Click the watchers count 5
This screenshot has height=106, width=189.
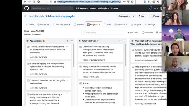pyautogui.click(x=133, y=16)
